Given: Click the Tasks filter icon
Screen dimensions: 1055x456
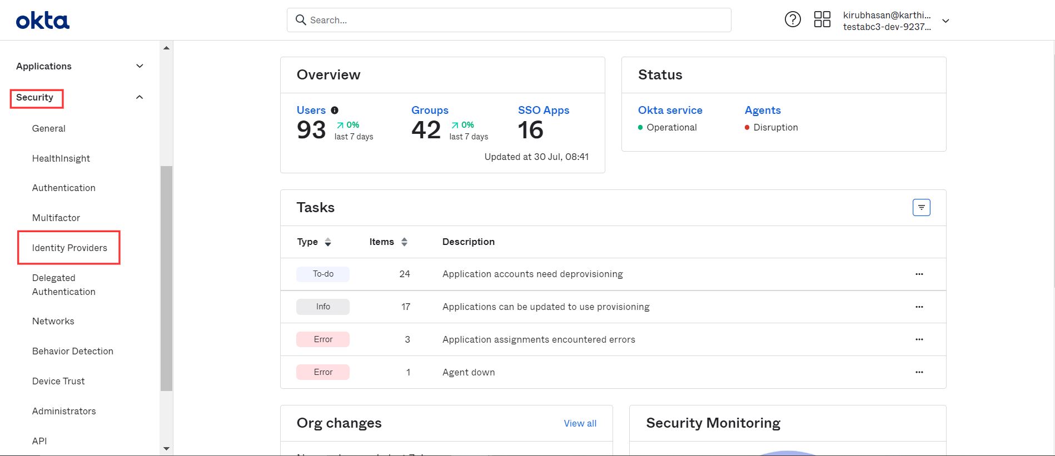Looking at the screenshot, I should tap(921, 207).
